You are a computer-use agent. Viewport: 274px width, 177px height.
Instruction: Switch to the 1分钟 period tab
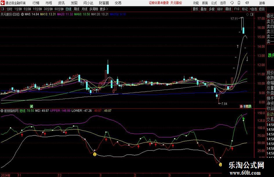click(18, 9)
